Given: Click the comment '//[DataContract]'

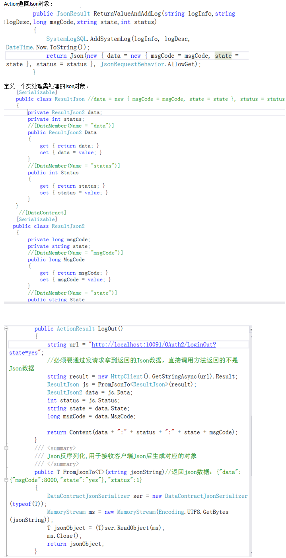Looking at the screenshot, I should [43, 213].
